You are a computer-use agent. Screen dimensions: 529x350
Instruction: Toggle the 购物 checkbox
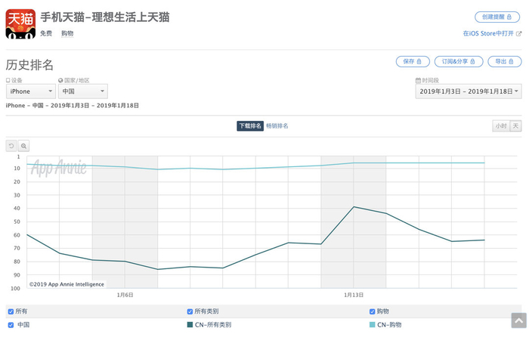(x=372, y=311)
